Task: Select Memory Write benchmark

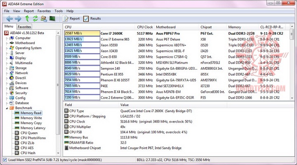Action: point(31,118)
